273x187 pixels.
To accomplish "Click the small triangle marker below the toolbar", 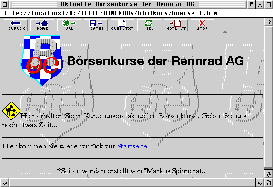I will [x=225, y=32].
